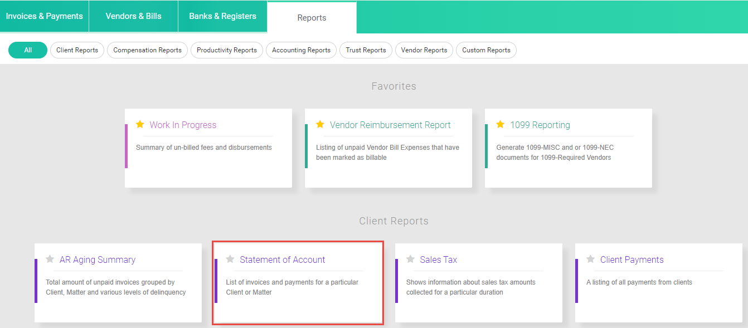Viewport: 748px width, 328px height.
Task: Favorite the AR Aging Summary star
Action: click(x=50, y=259)
